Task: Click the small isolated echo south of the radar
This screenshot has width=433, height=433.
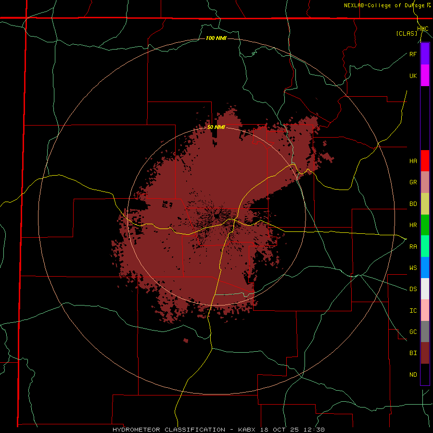Action: pyautogui.click(x=186, y=341)
